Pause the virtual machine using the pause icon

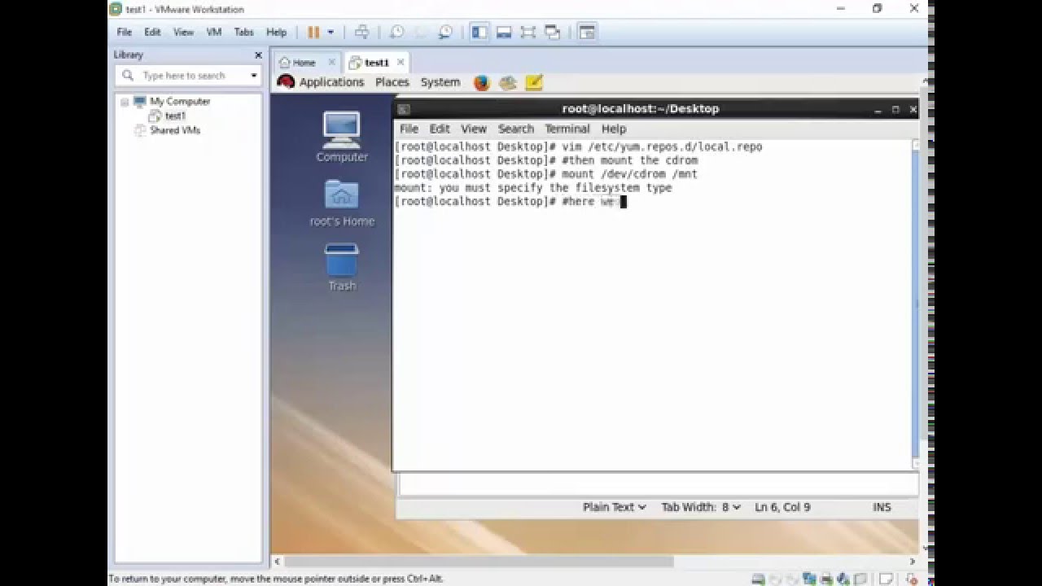click(313, 33)
